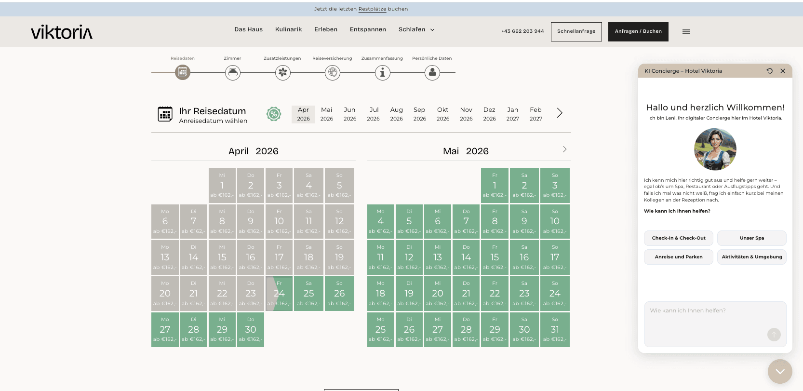Image resolution: width=803 pixels, height=391 pixels.
Task: Go to next month beside Mai 2026
Action: [x=565, y=149]
